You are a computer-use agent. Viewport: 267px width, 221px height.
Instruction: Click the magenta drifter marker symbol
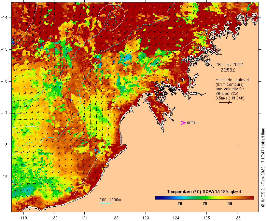point(183,123)
